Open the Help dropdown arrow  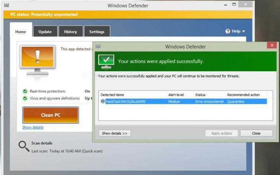point(244,31)
